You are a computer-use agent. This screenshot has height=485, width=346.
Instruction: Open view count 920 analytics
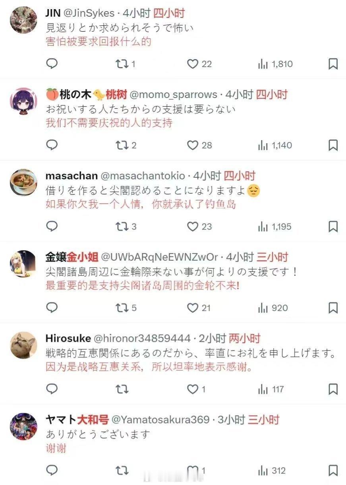273,308
